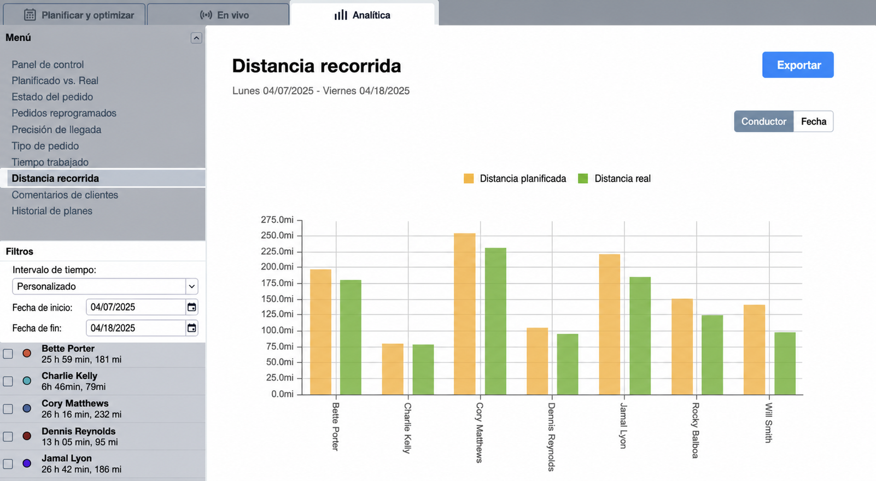Open calendar picker for Fecha de inicio

(192, 307)
